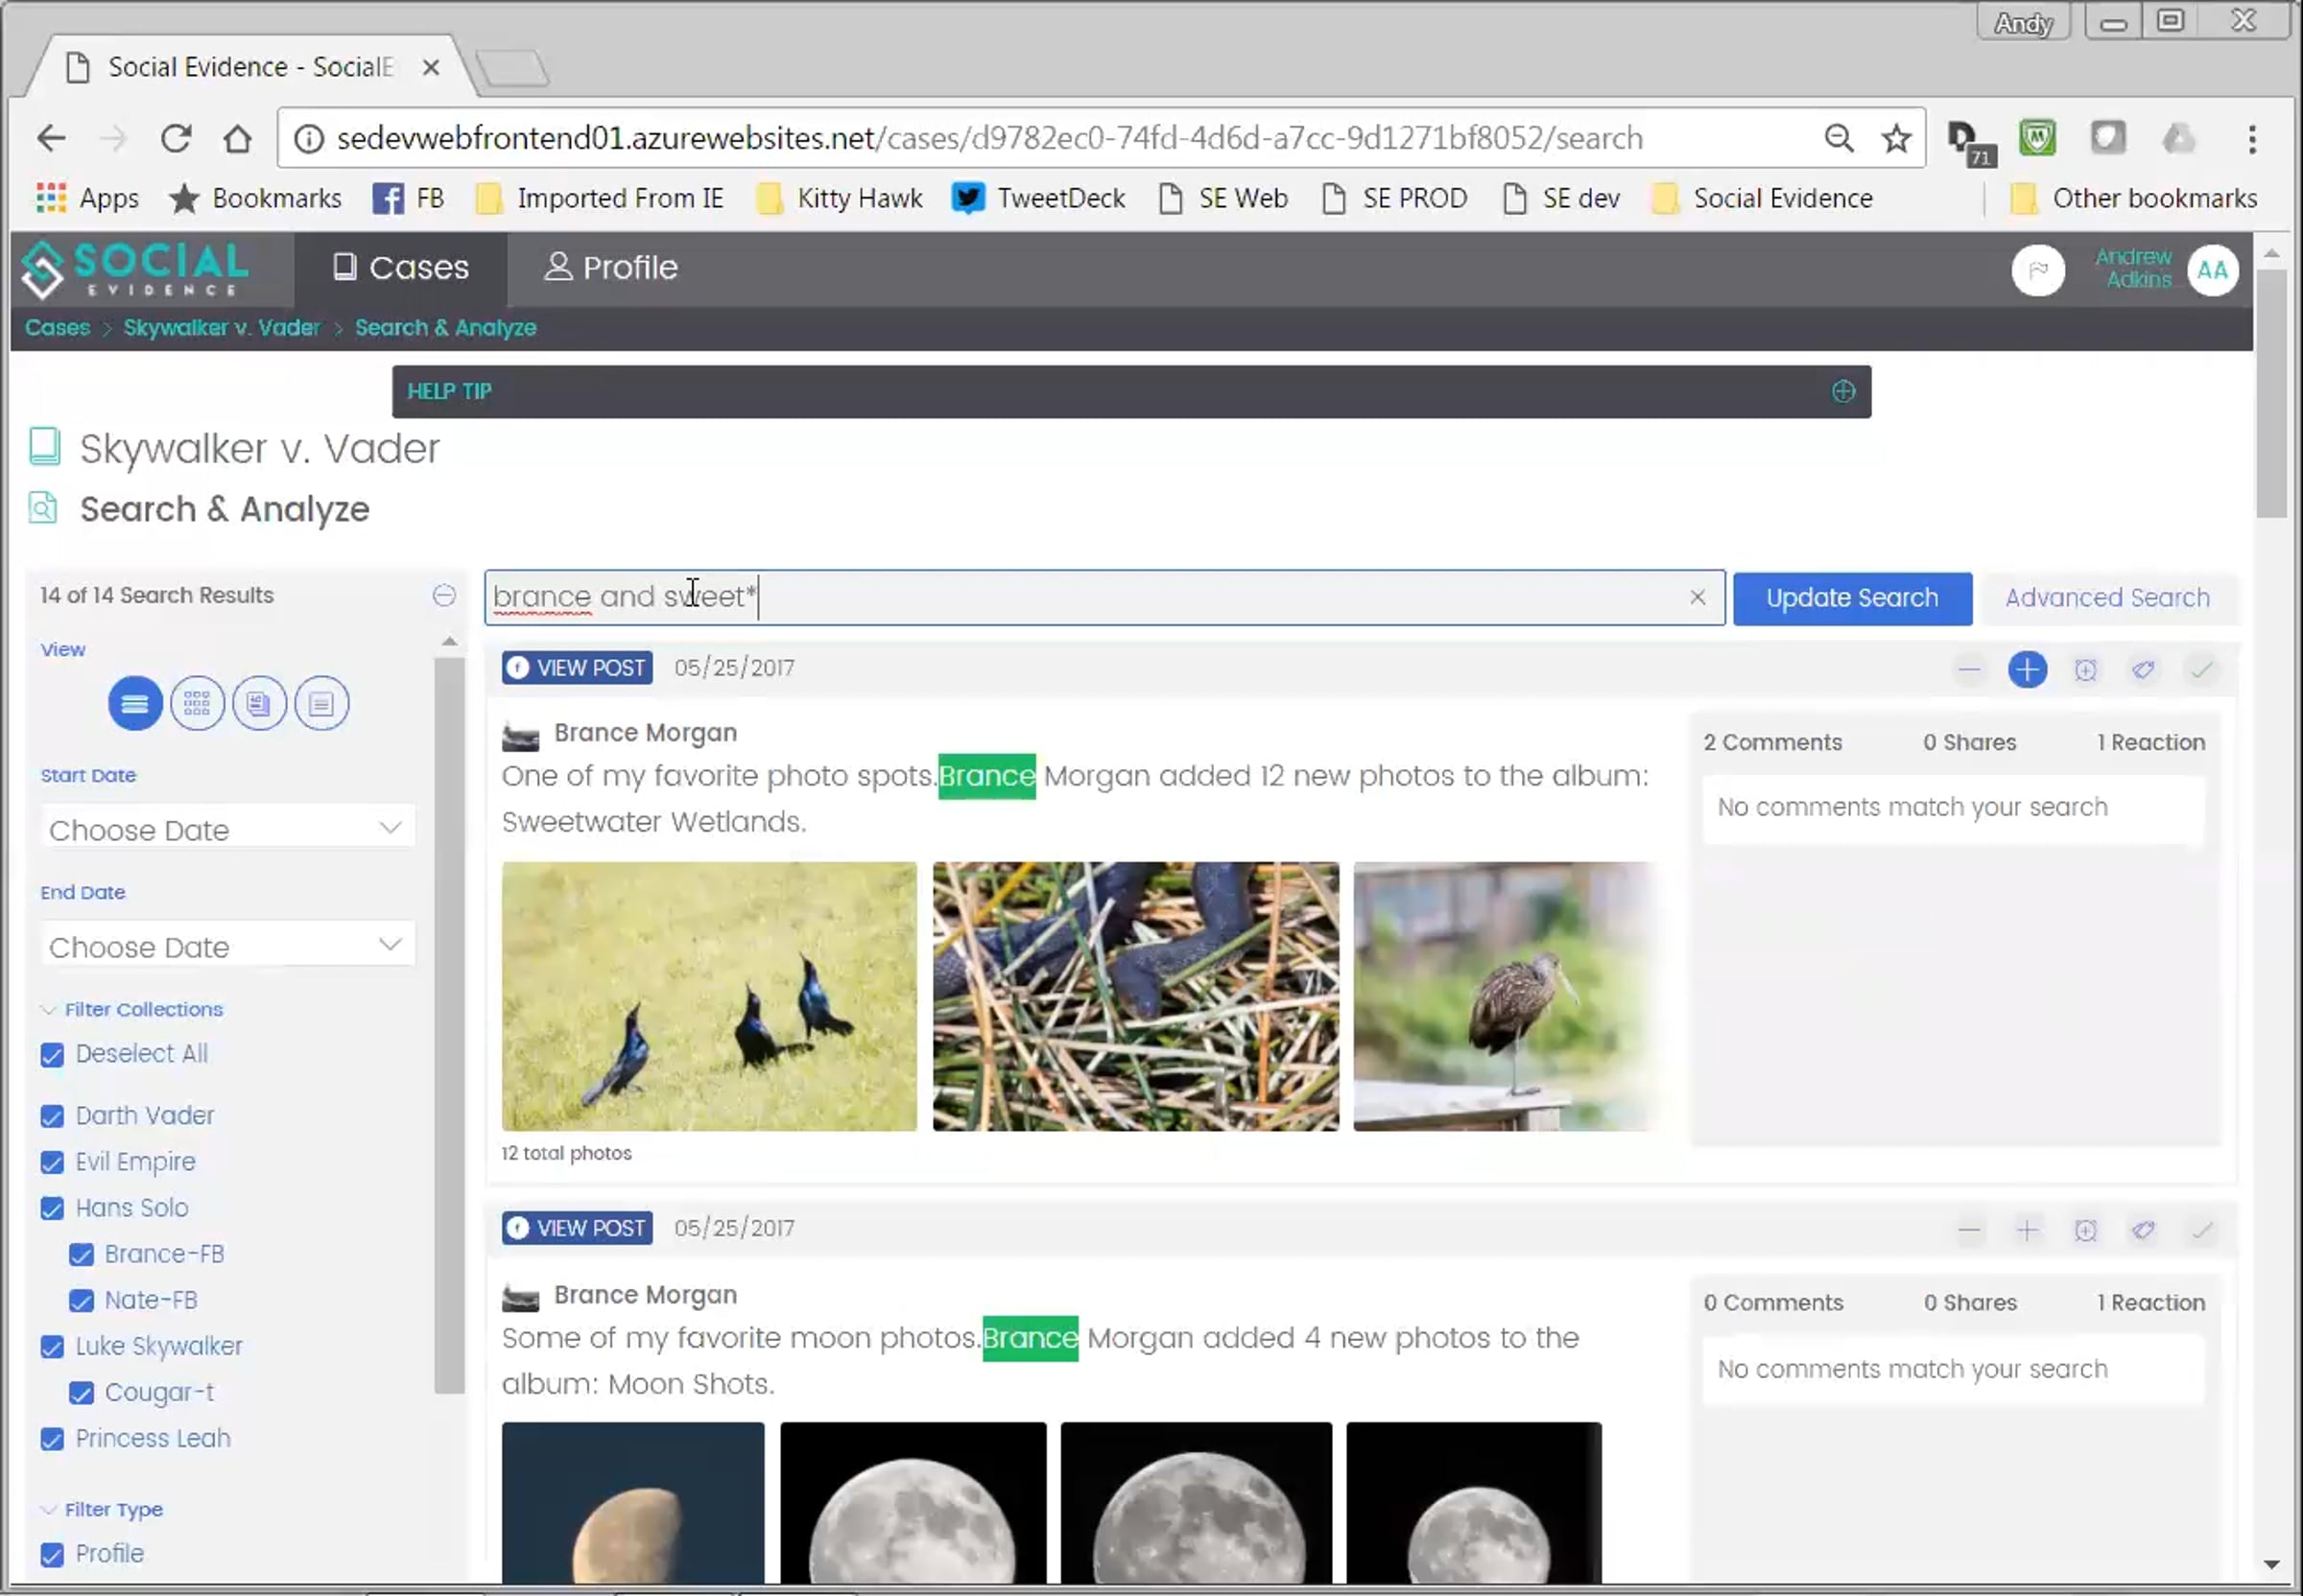
Task: Click the boxed plus icon on Moon Shots post
Action: (x=2085, y=1231)
